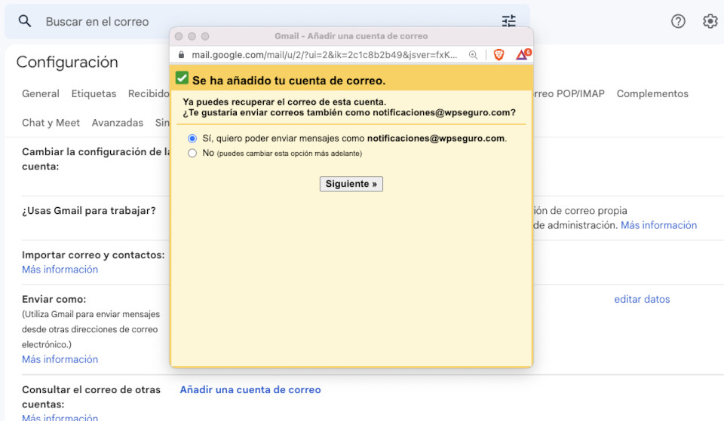724x421 pixels.
Task: Click the 'Enviar como:' label
Action: (x=54, y=299)
